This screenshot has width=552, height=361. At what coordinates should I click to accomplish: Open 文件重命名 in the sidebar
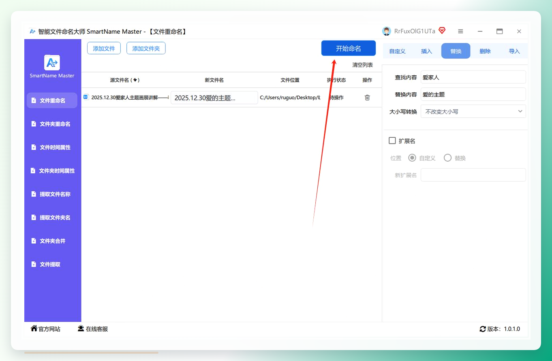click(52, 100)
